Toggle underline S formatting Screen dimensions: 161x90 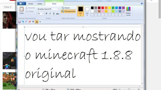pyautogui.click(x=54, y=13)
